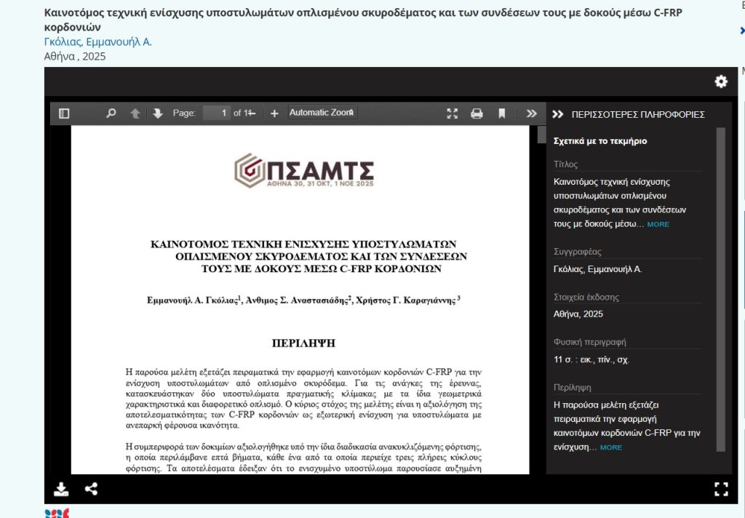Click the page number input field

tap(217, 113)
